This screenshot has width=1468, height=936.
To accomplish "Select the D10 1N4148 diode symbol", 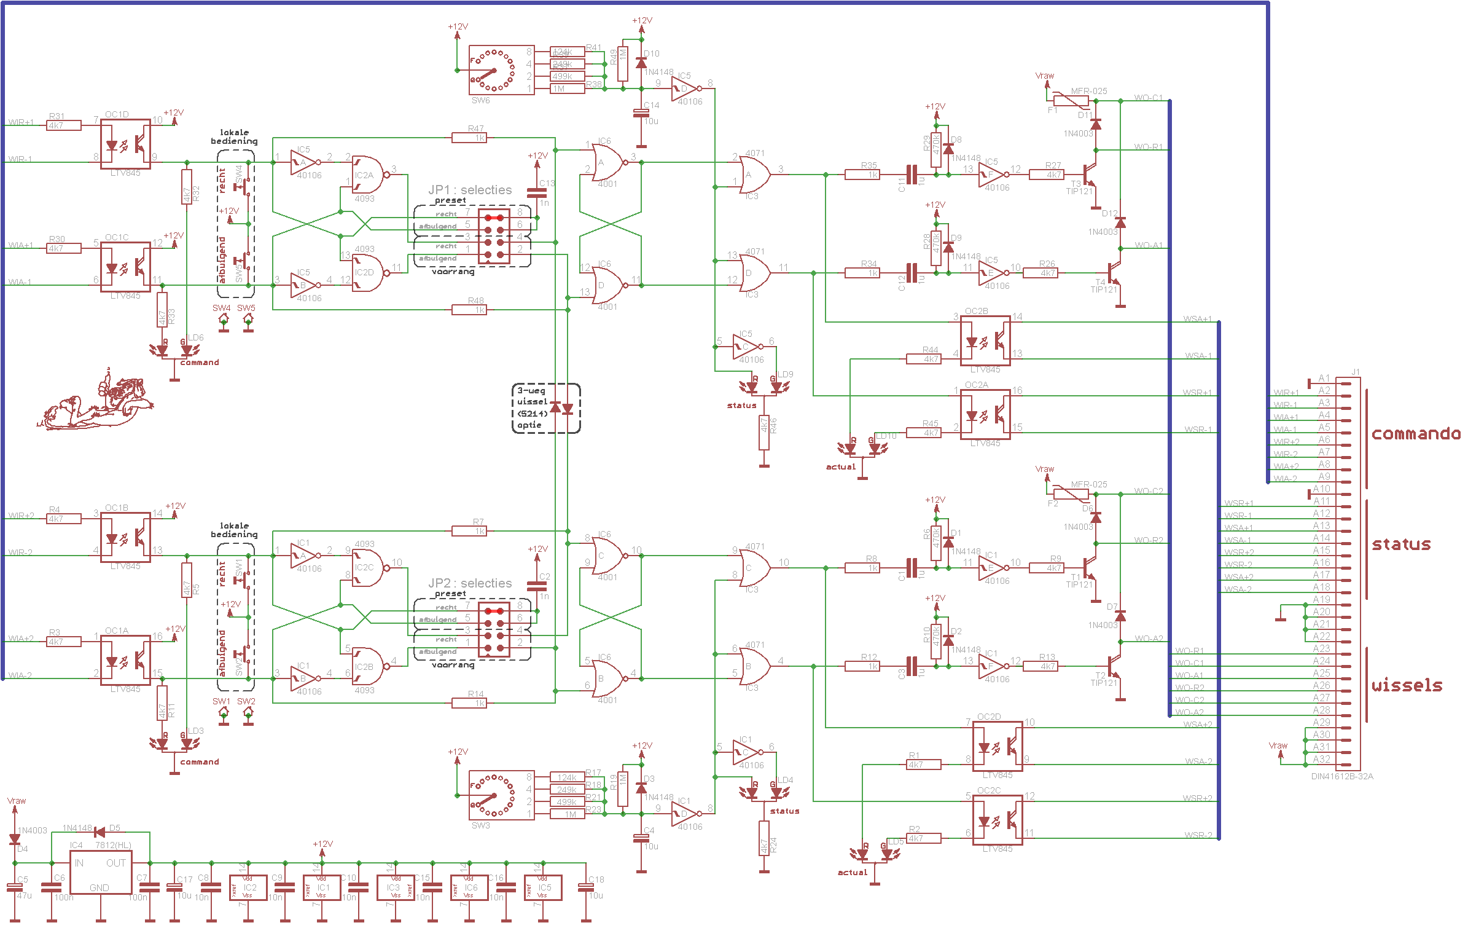I will tap(641, 63).
